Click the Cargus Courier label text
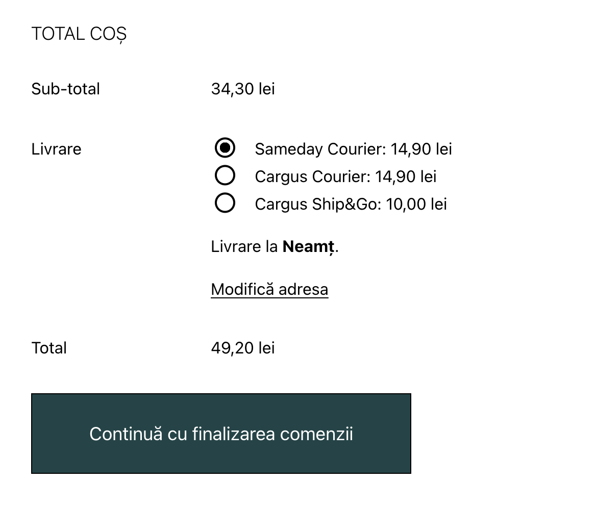Viewport: 596px width, 508px height. pos(313,176)
